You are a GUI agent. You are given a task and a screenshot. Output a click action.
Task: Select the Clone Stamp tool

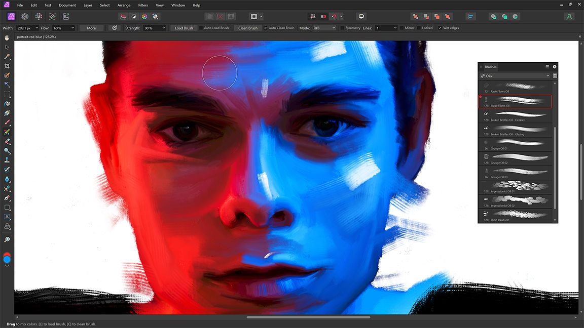click(x=7, y=160)
